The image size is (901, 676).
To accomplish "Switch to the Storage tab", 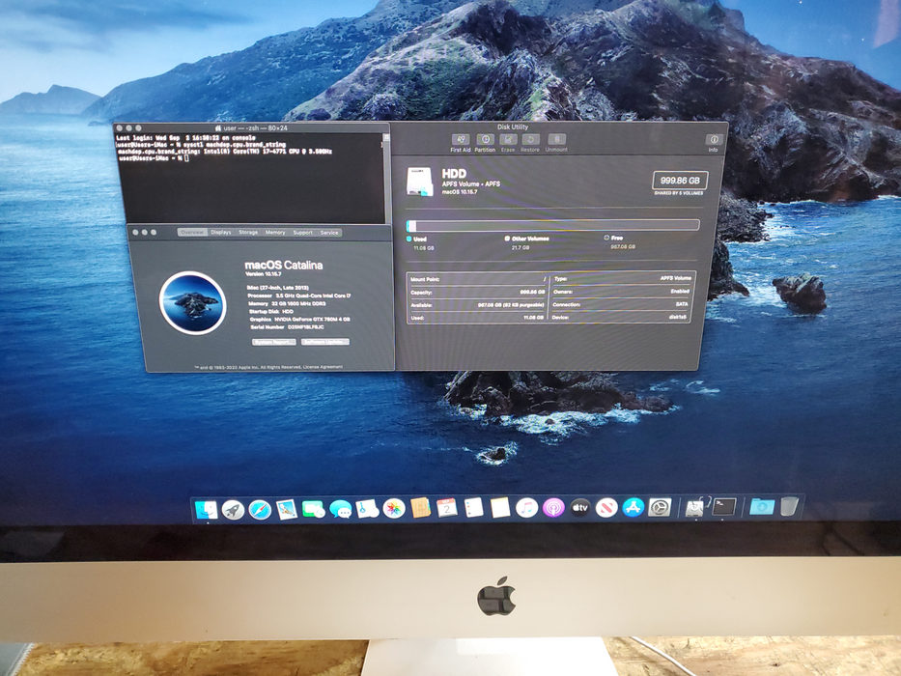I will 248,232.
